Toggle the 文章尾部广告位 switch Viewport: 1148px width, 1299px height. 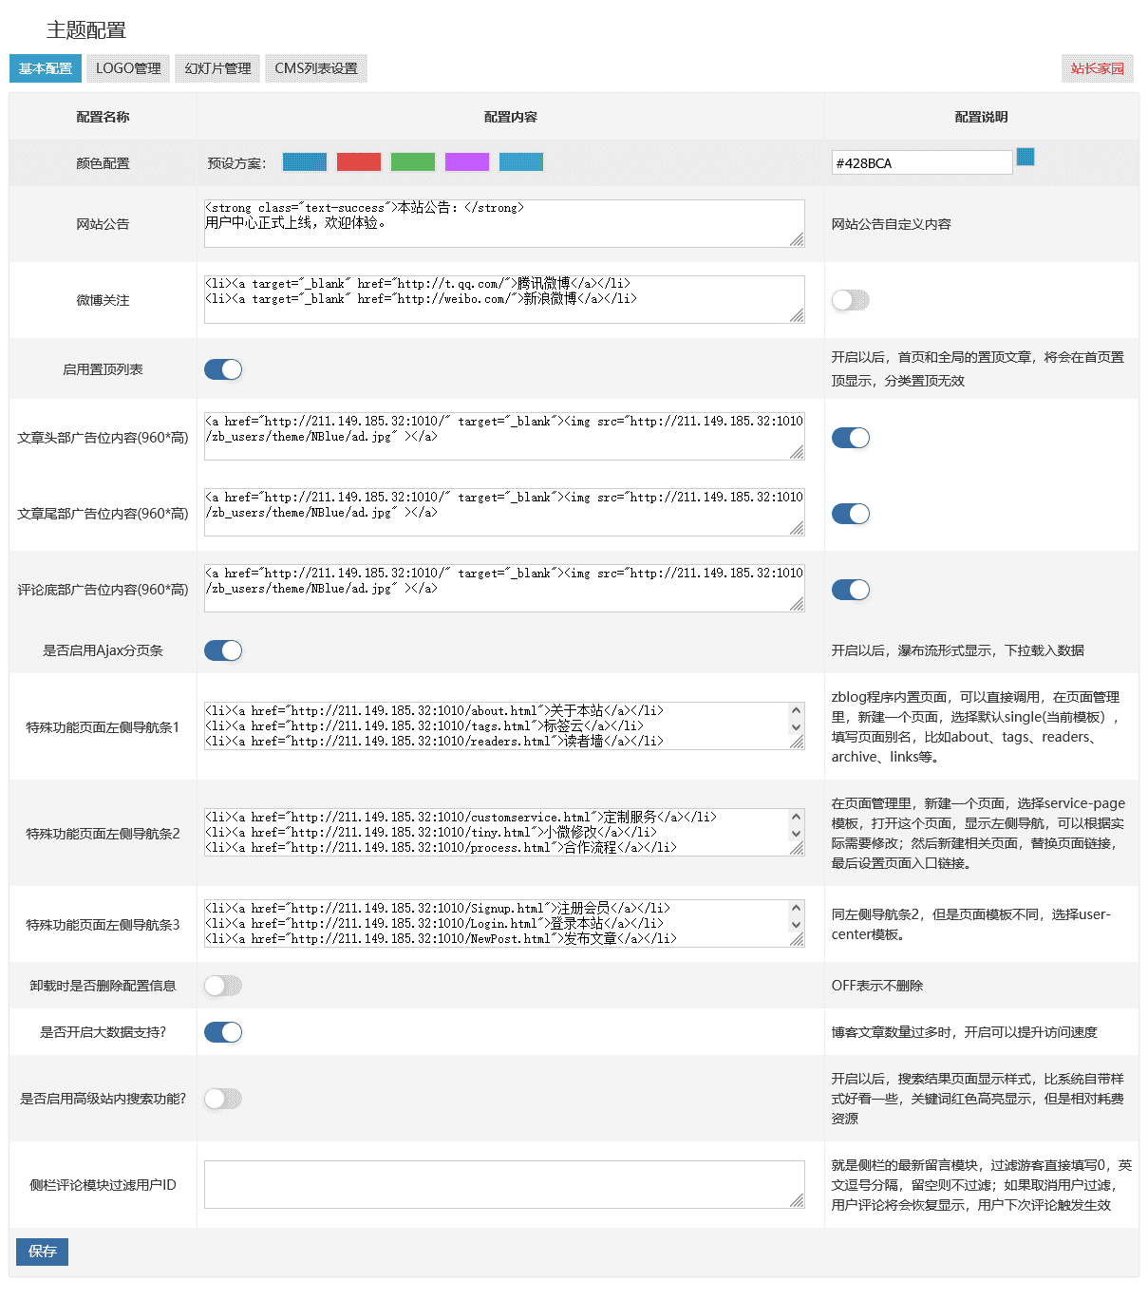(x=851, y=514)
